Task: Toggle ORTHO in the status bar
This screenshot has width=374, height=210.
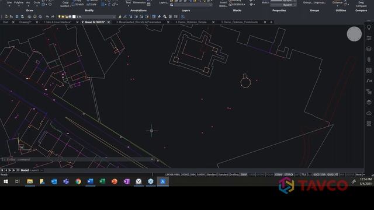Action: tap(261, 174)
